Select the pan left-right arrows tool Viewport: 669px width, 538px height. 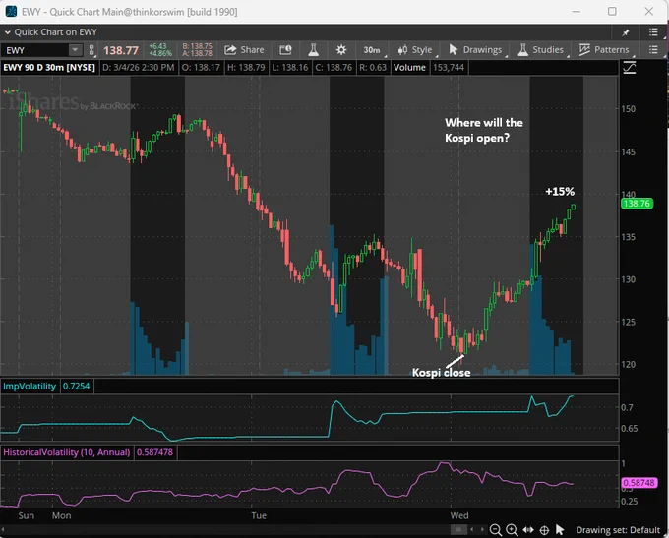tap(528, 529)
